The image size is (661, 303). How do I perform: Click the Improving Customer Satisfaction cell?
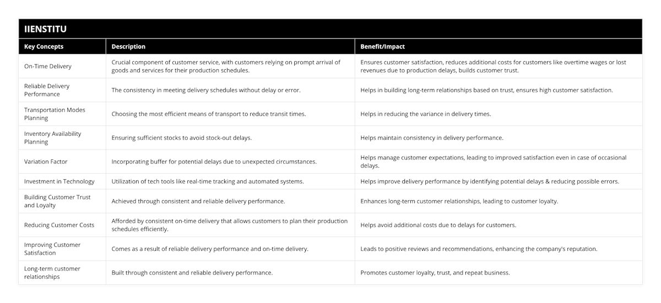click(62, 249)
